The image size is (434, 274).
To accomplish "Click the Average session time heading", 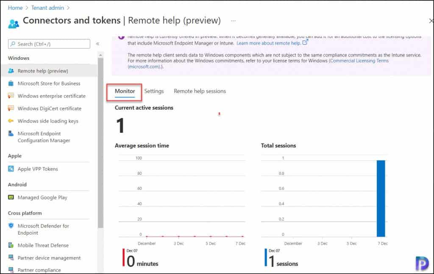I will tap(142, 145).
